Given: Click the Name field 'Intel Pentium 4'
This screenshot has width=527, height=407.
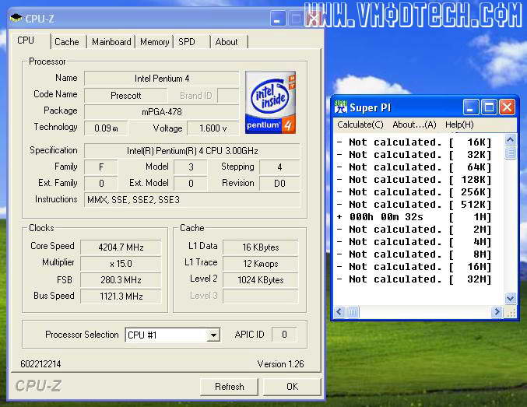Looking at the screenshot, I should coord(162,79).
